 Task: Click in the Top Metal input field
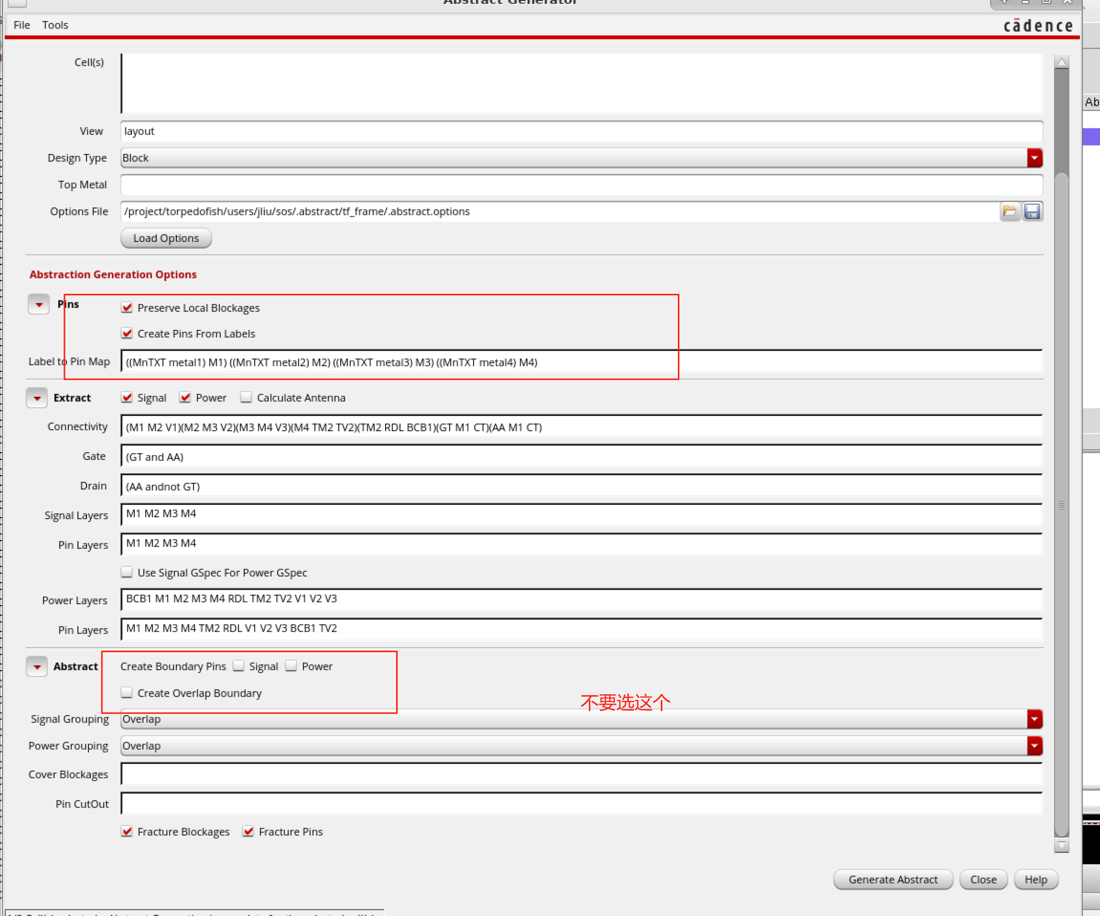(580, 184)
